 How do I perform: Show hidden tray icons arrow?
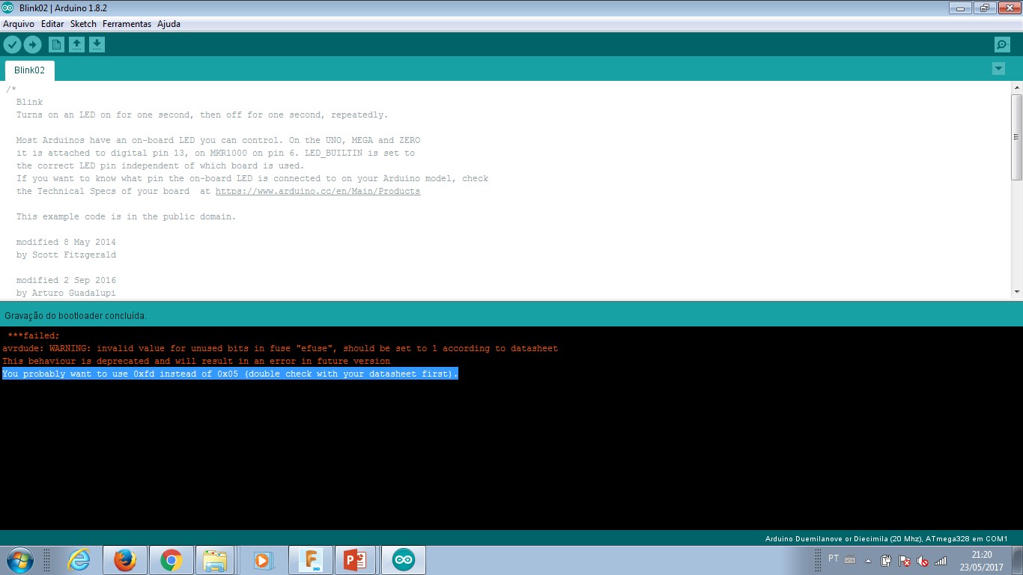point(869,560)
